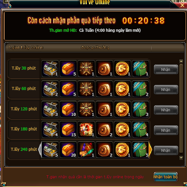Click the reward list scrollbar track
187x187 pixels.
(x=181, y=109)
